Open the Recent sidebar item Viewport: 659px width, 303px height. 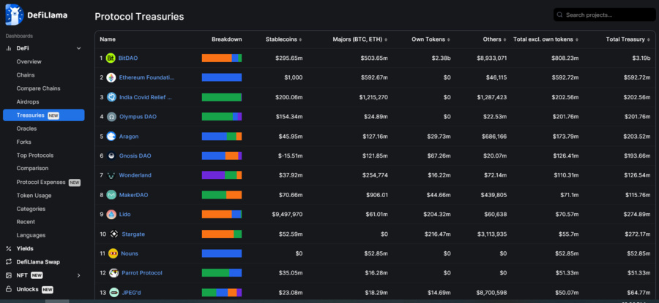[26, 222]
